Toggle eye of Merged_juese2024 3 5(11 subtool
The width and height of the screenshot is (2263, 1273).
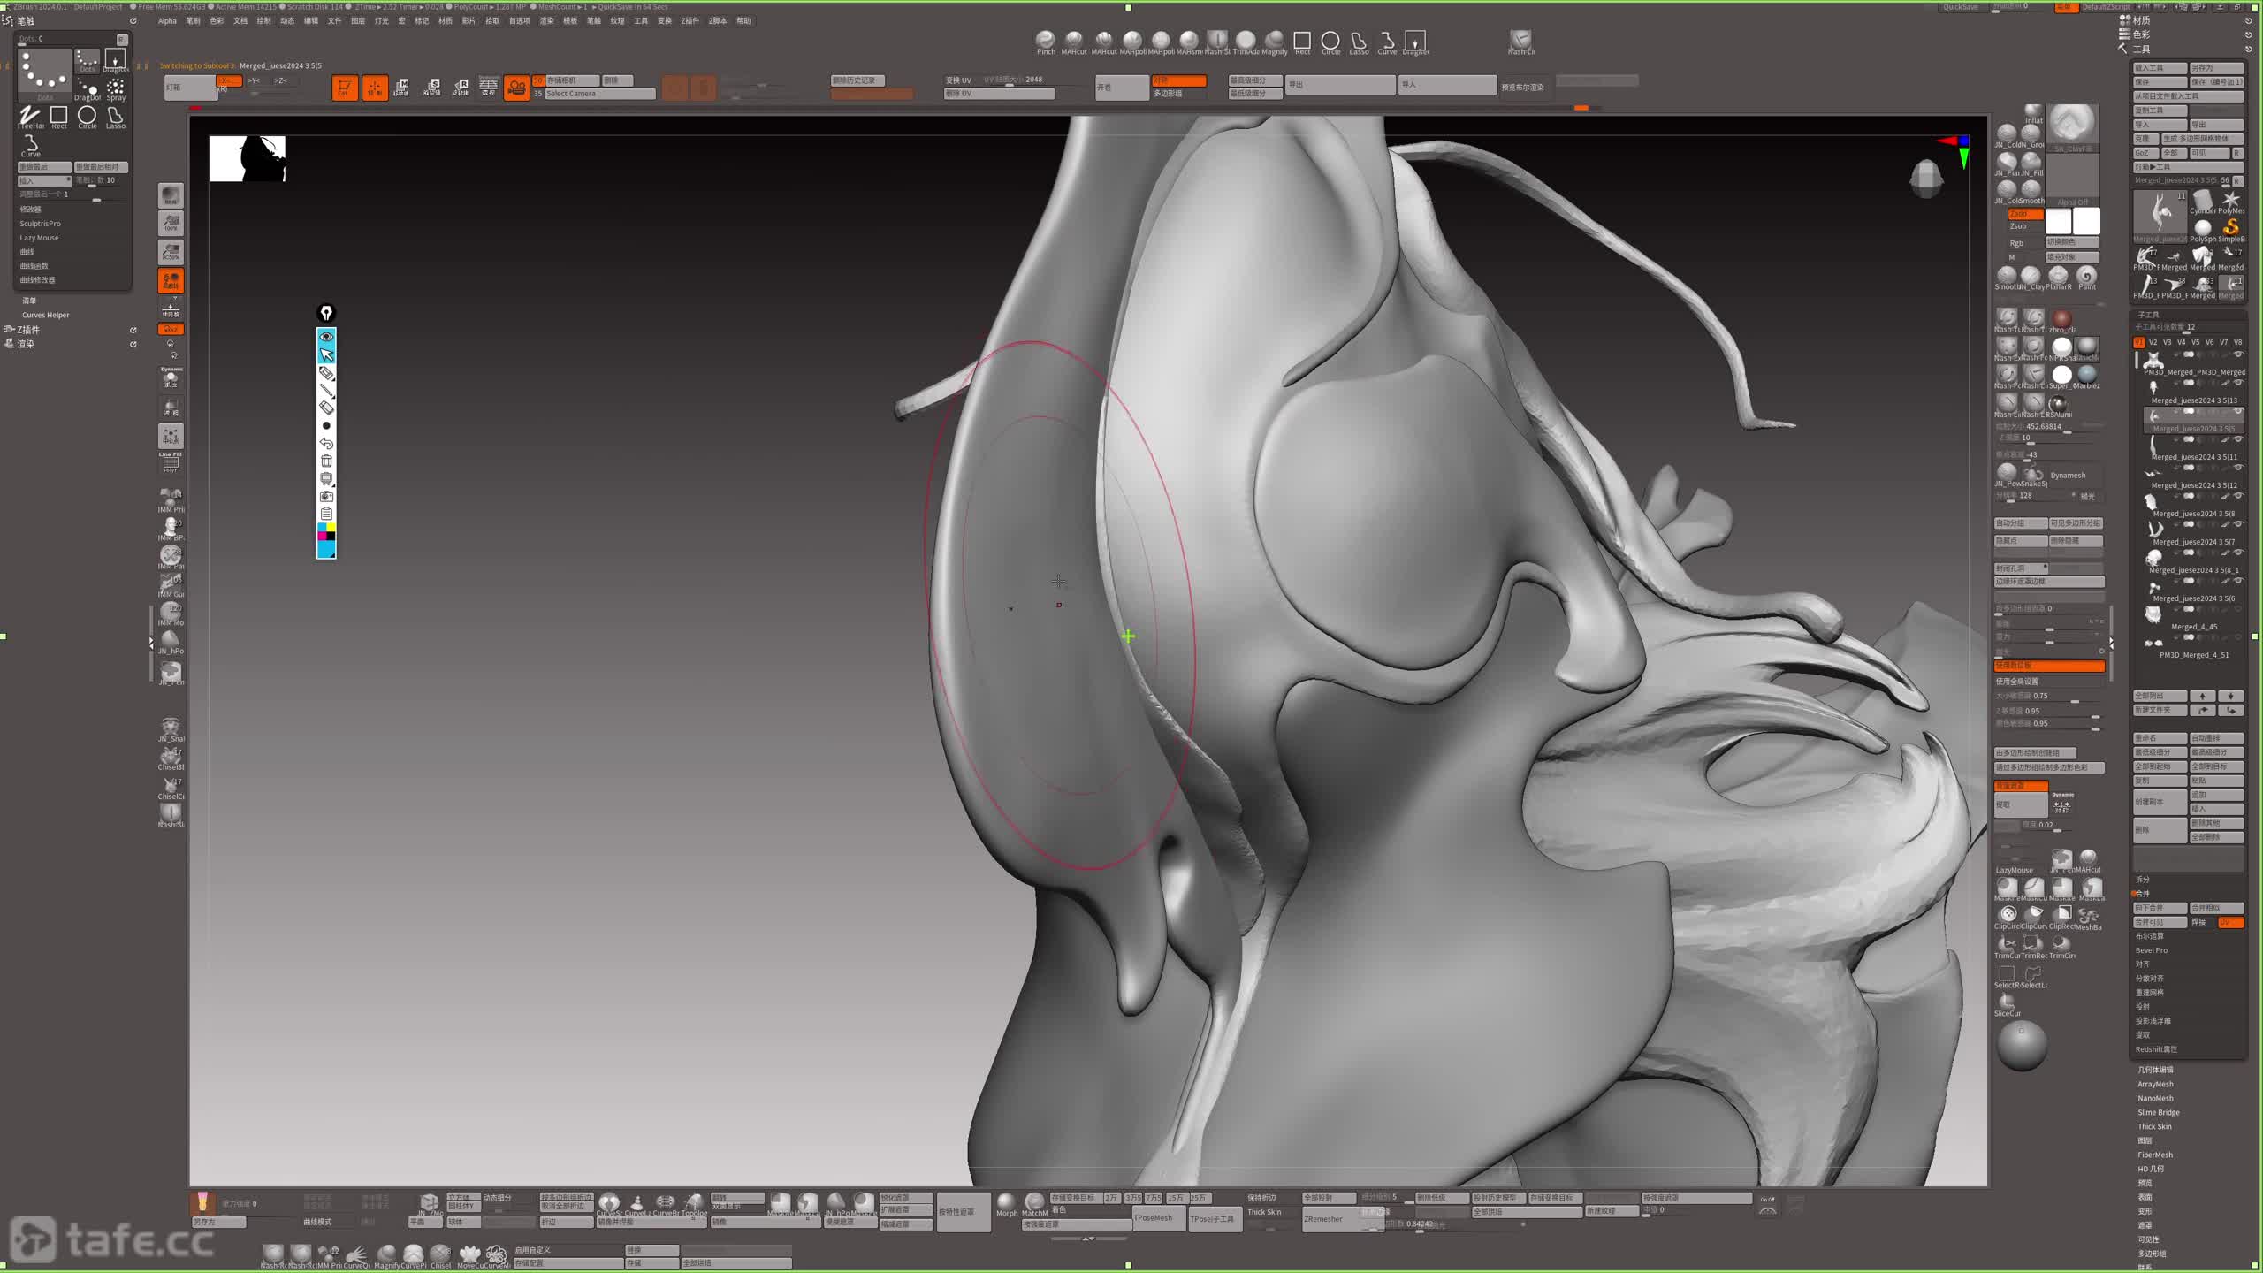tap(2238, 439)
